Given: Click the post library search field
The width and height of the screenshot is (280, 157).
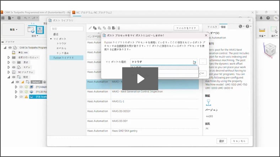Looking at the screenshot, I should [x=66, y=28].
